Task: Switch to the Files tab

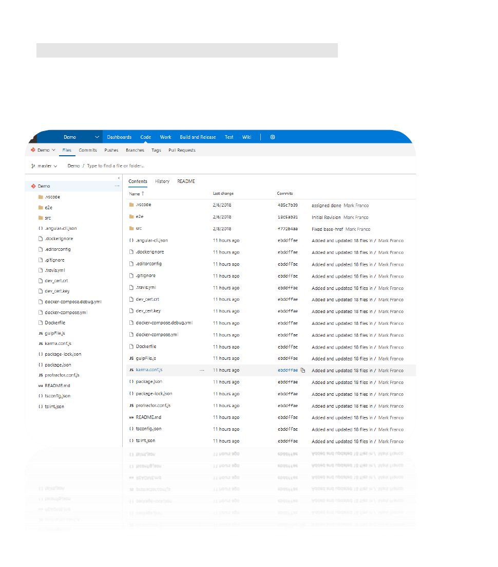Action: coord(67,150)
